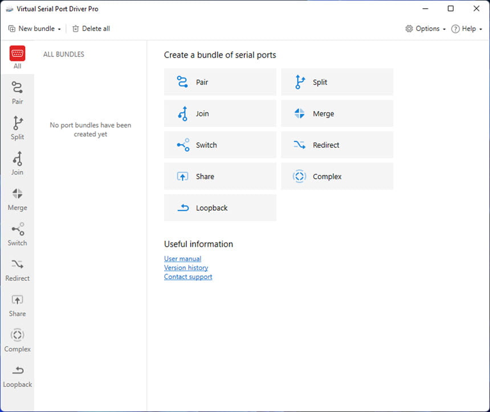Viewport: 490px width, 412px height.
Task: Open the Contact support link
Action: coord(188,276)
